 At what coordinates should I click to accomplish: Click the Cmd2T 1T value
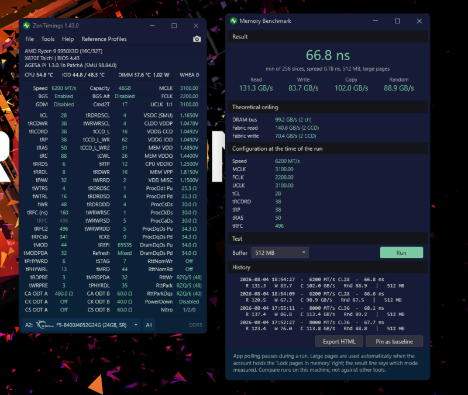[x=125, y=105]
